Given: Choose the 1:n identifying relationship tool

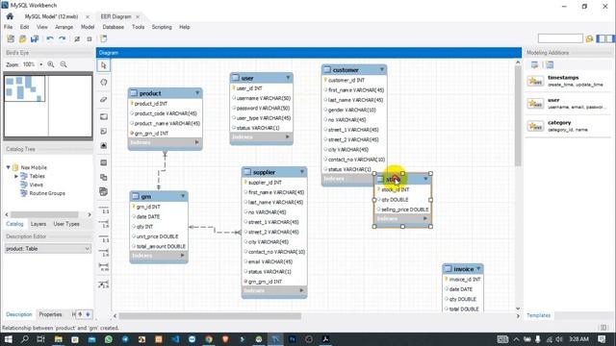Looking at the screenshot, I should [x=104, y=253].
